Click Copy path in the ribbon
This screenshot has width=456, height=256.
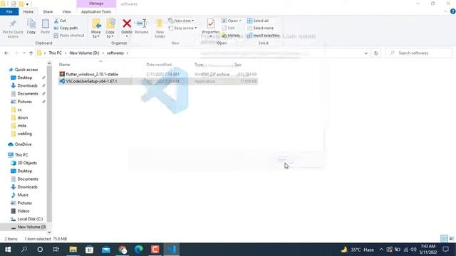66,28
